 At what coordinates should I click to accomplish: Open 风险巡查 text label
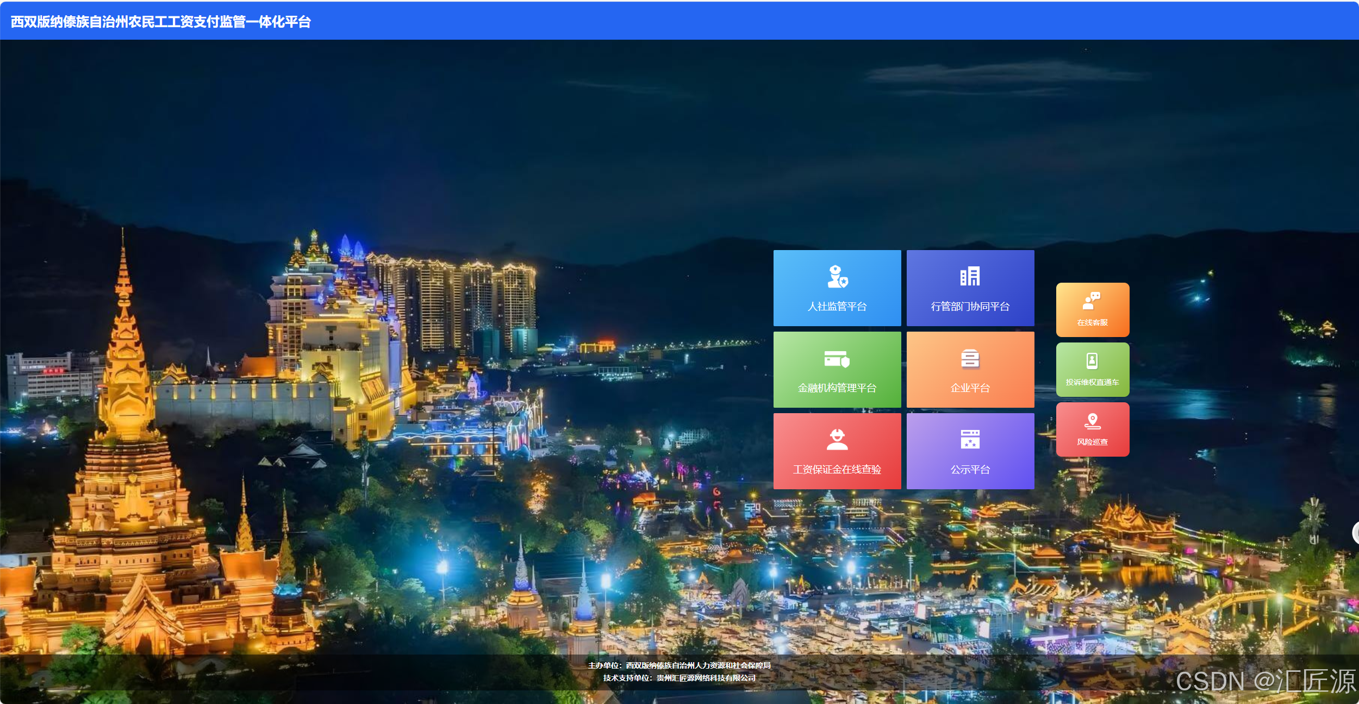1092,443
